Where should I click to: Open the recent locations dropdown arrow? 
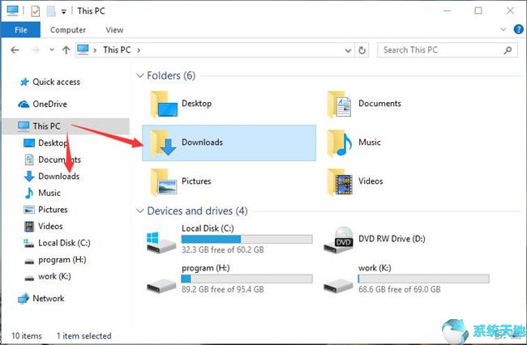click(52, 49)
